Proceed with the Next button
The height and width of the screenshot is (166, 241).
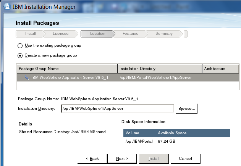click(x=122, y=158)
